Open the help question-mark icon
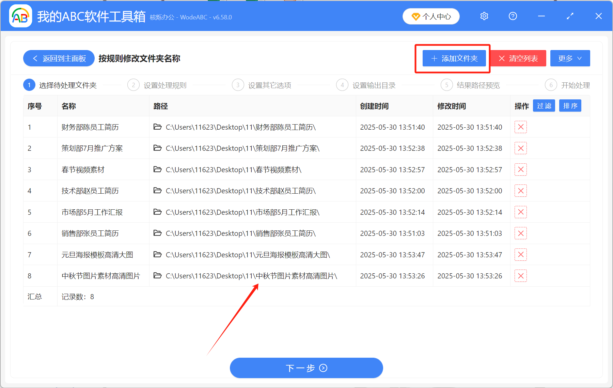This screenshot has width=613, height=388. 513,16
